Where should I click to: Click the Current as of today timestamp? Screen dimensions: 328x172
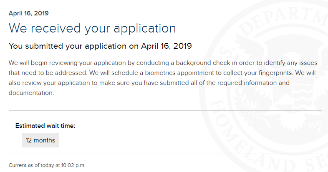[x=47, y=165]
